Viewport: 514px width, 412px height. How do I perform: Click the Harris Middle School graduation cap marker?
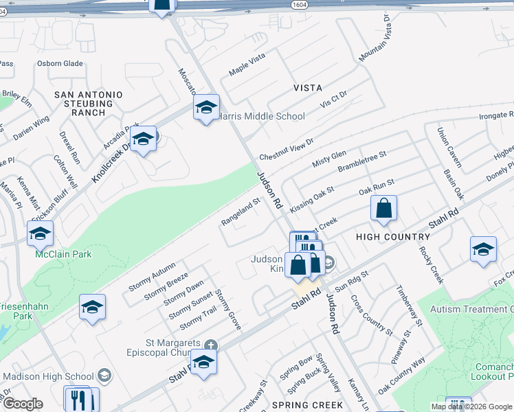[206, 107]
